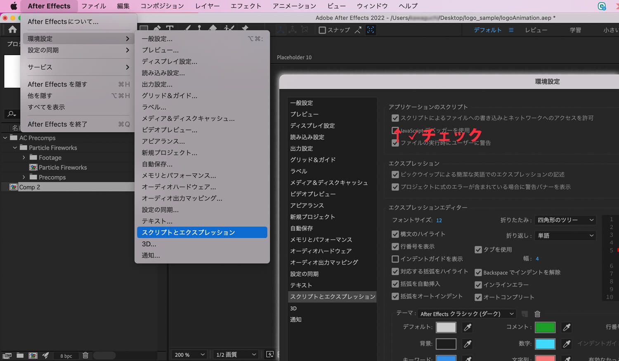Click eyedropper next to 数字 color
The height and width of the screenshot is (361, 619).
[567, 344]
